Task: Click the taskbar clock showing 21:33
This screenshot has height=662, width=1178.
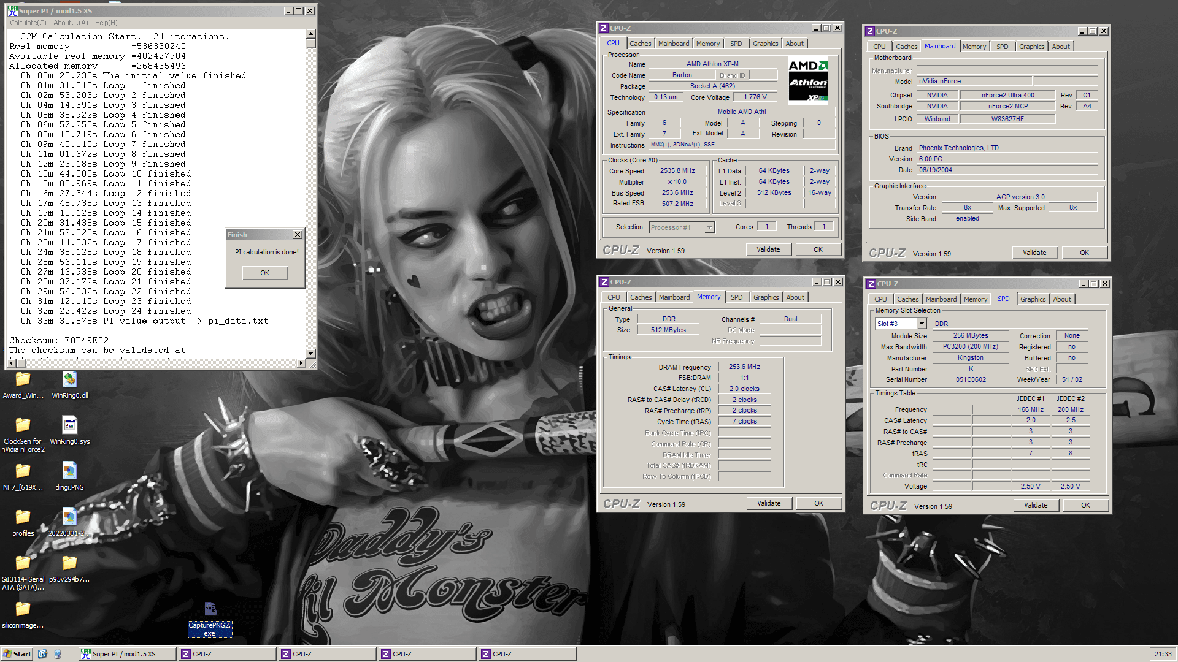Action: coord(1162,654)
